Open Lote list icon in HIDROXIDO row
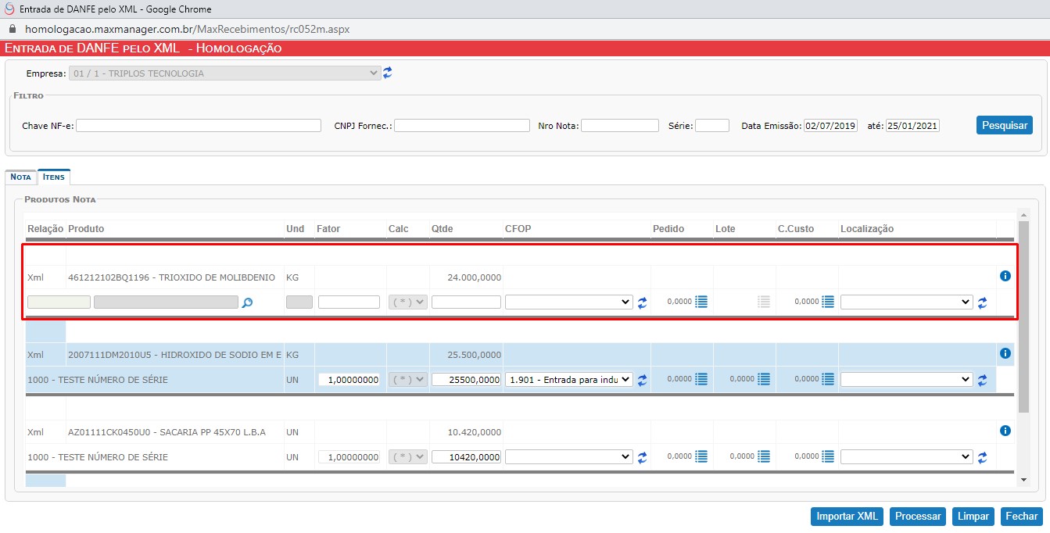This screenshot has width=1050, height=533. coord(764,379)
